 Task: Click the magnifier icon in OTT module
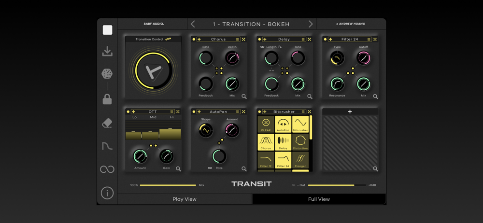coord(178,169)
